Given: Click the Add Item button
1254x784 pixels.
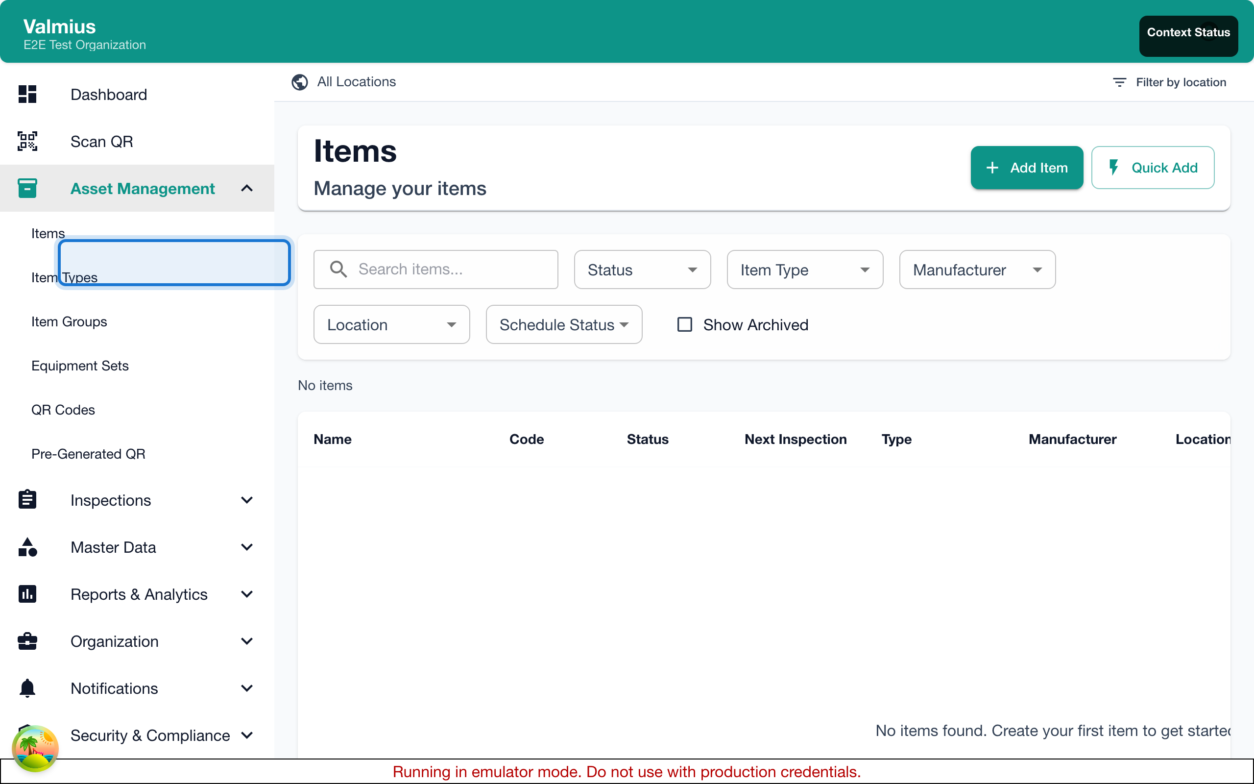Looking at the screenshot, I should (1027, 168).
